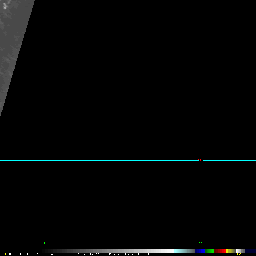Click the red segment of the color bar

click(x=220, y=251)
